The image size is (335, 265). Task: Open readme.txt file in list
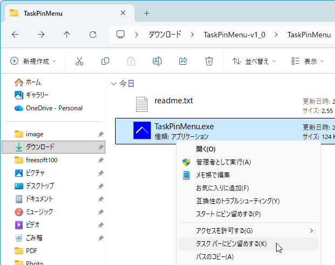pos(173,101)
